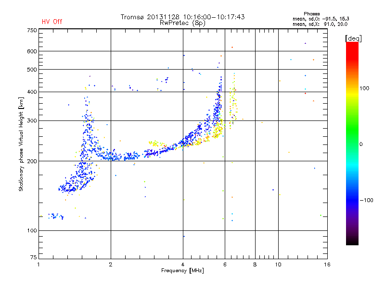Click the colorbar tick label 100

click(364, 88)
